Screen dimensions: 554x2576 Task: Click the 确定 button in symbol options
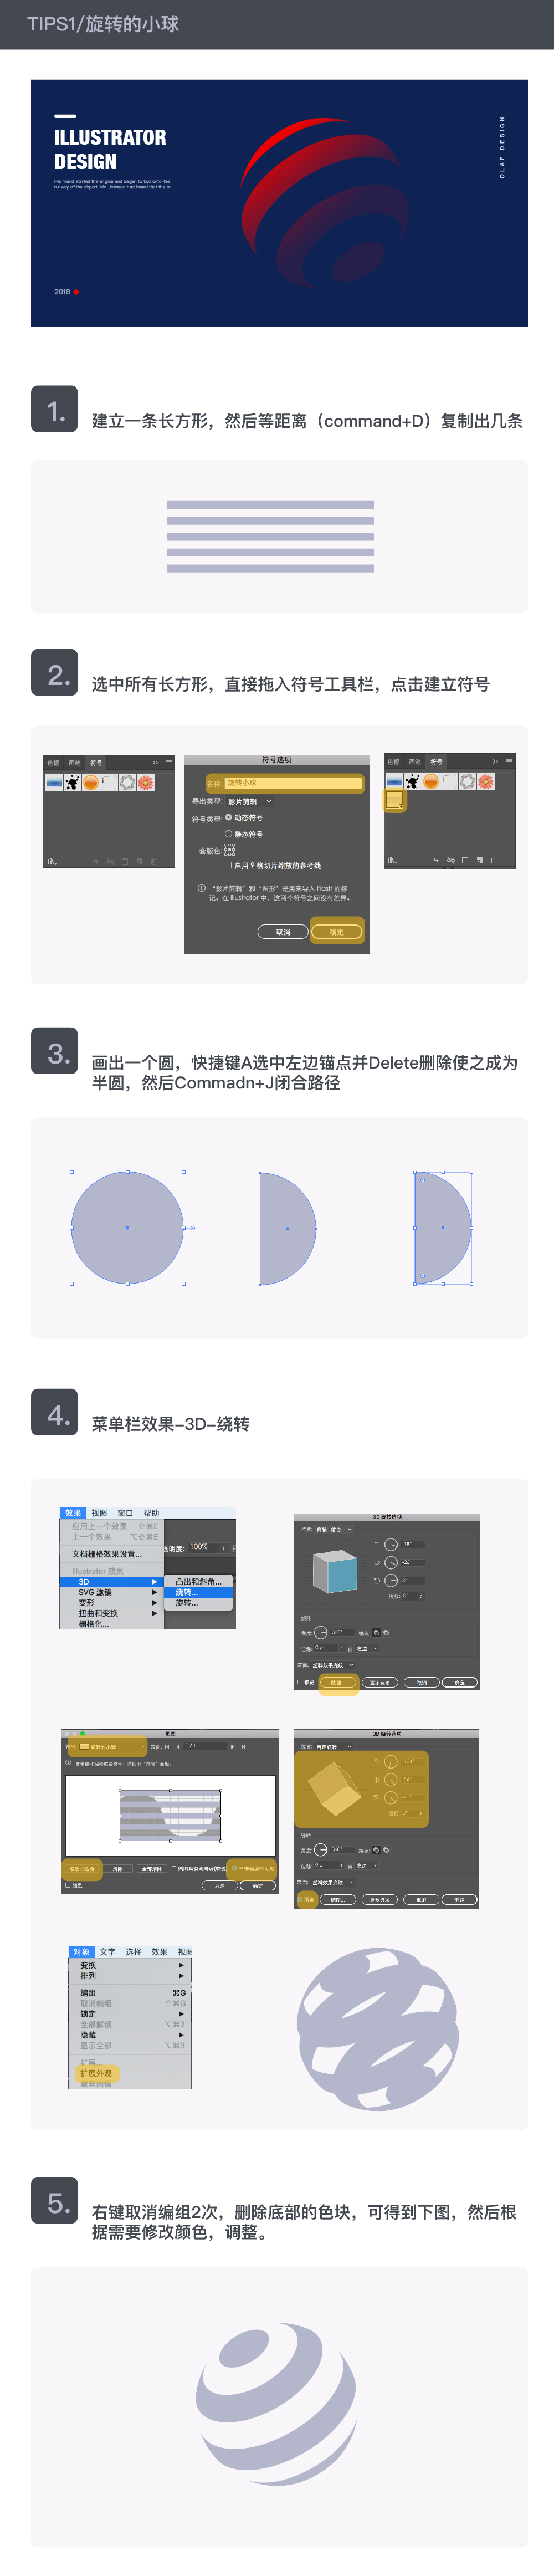(x=337, y=932)
